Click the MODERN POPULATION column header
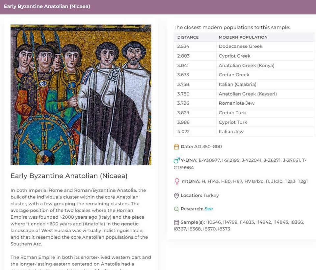 (243, 37)
